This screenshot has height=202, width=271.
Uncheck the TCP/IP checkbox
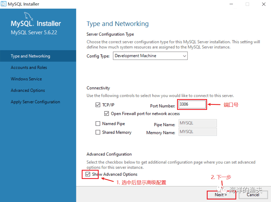(98, 105)
